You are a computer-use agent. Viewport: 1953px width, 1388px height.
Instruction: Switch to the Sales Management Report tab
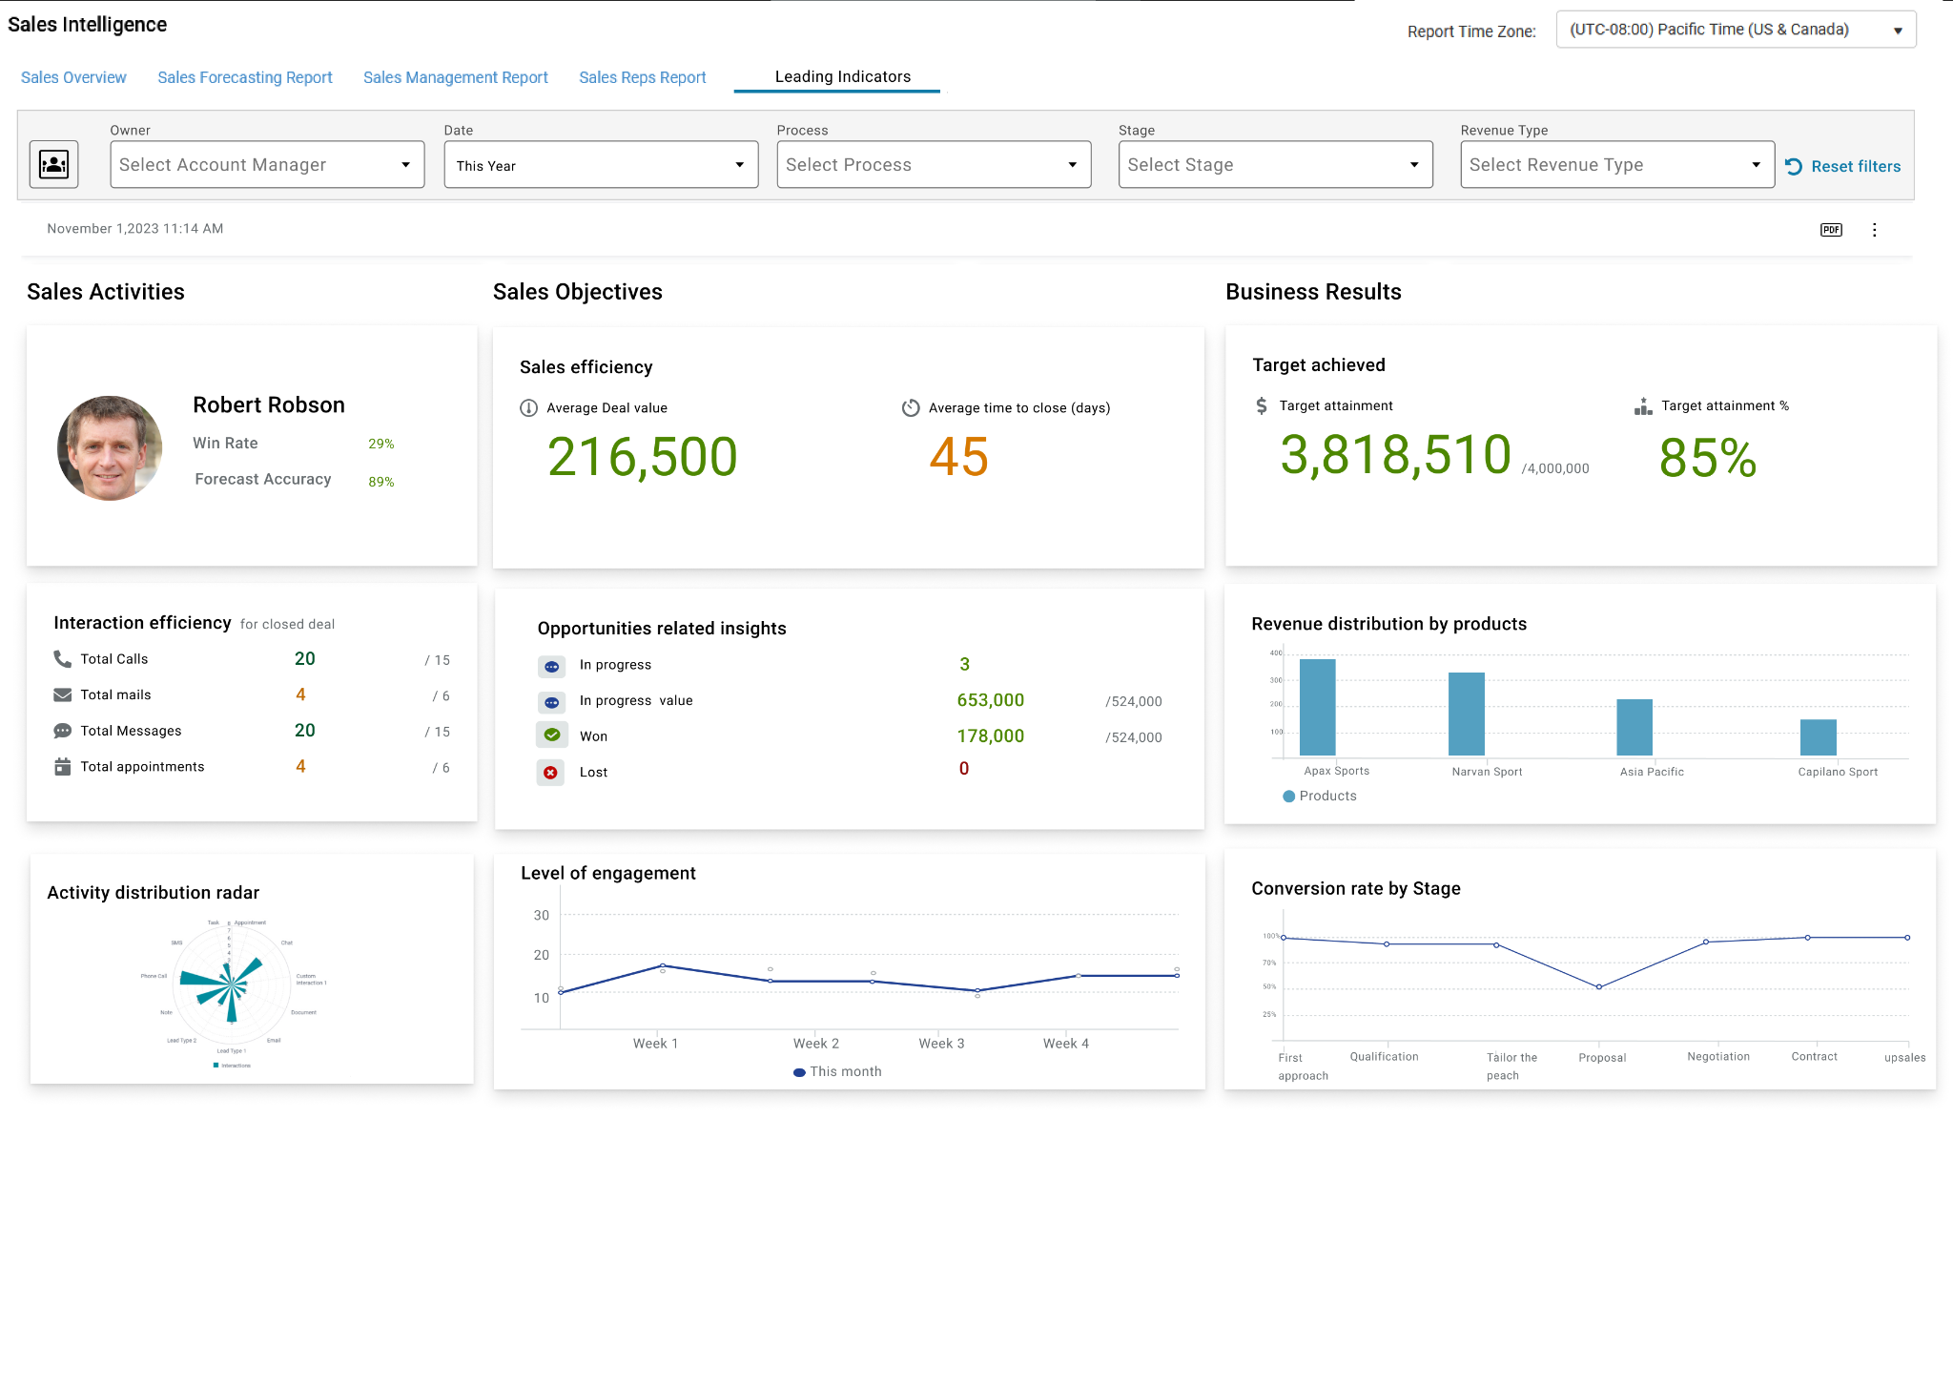pyautogui.click(x=456, y=77)
